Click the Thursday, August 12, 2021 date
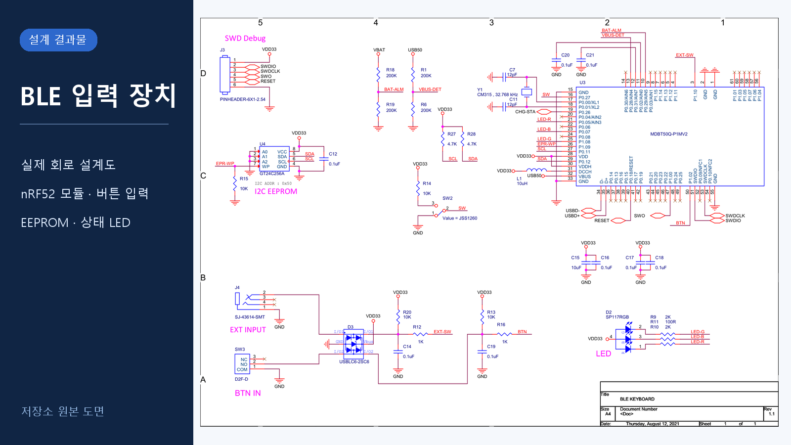The height and width of the screenshot is (445, 791). click(653, 424)
